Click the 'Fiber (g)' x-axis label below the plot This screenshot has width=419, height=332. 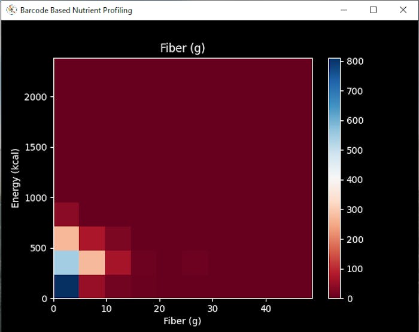point(182,321)
